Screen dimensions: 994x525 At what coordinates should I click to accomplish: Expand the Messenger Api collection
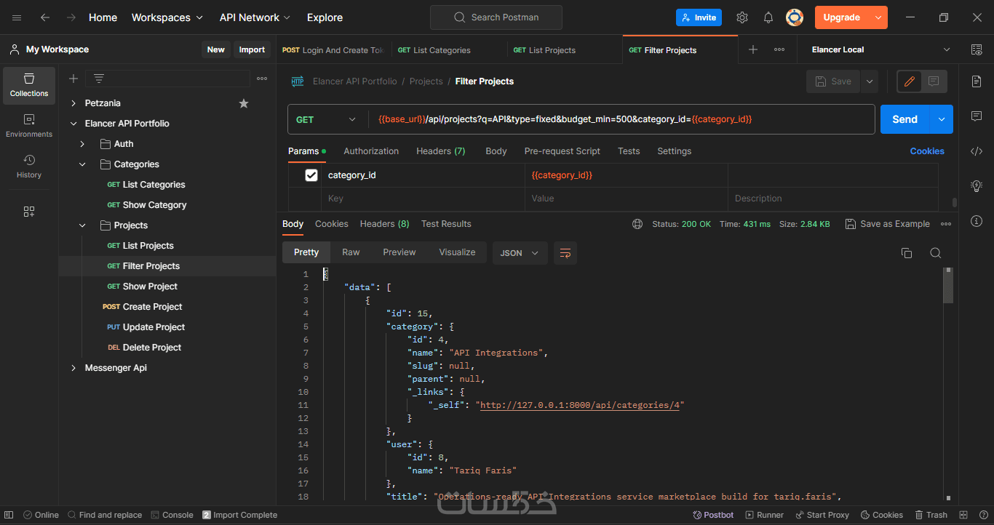[x=73, y=368]
